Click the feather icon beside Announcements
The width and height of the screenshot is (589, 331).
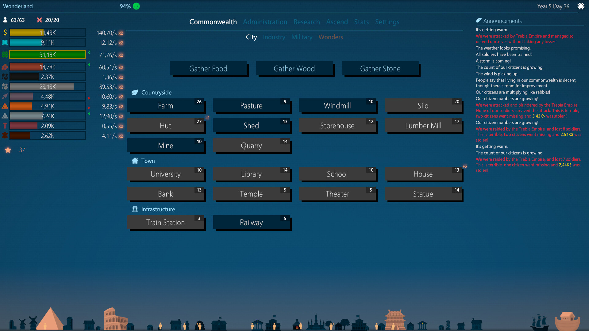pos(479,21)
